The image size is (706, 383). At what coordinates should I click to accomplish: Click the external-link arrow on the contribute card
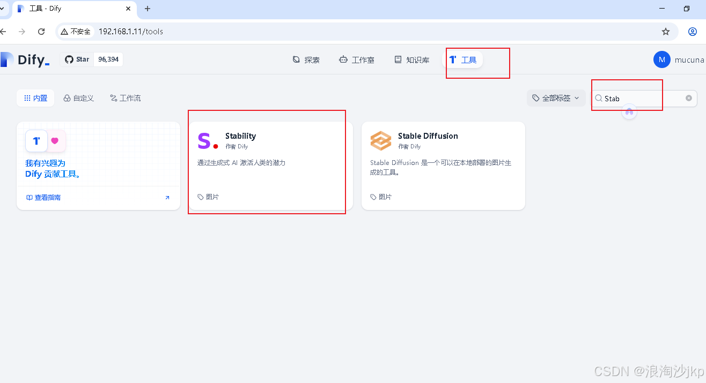pyautogui.click(x=167, y=198)
